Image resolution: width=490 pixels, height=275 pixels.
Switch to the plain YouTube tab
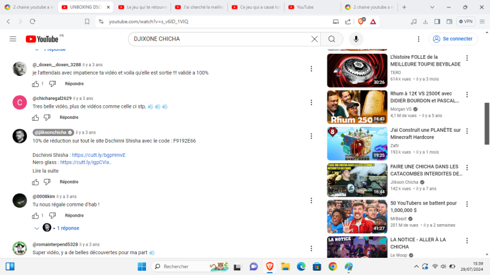point(313,7)
